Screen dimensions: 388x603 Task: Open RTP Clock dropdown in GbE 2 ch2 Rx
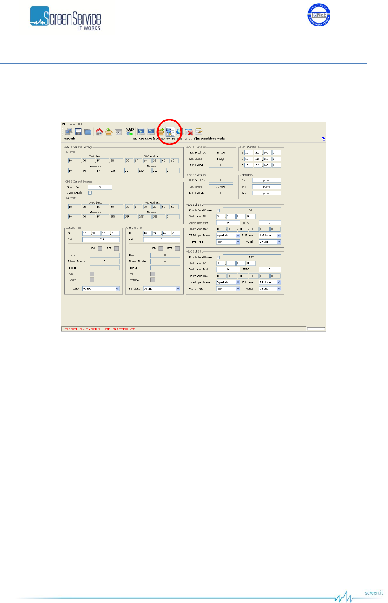(x=178, y=289)
